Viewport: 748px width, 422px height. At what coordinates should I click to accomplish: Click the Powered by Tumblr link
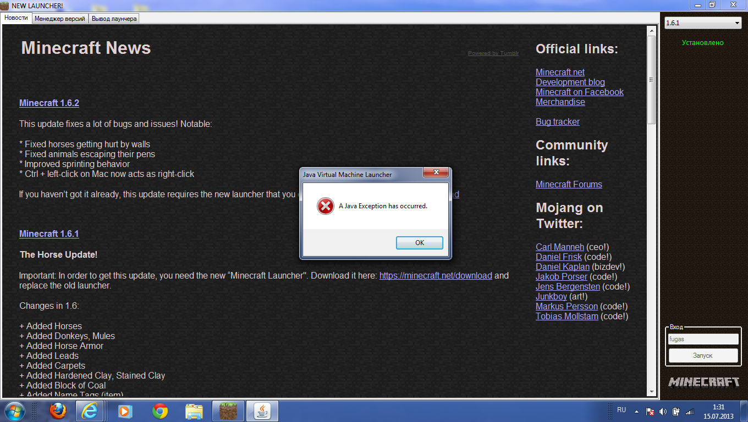493,53
